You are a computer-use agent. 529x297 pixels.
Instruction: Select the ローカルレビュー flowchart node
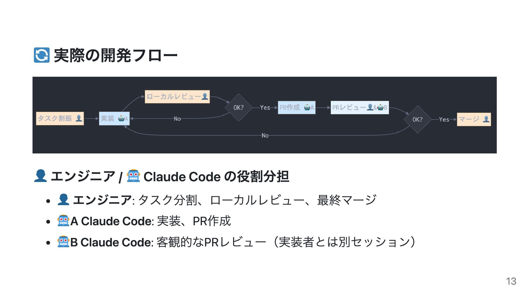pos(177,97)
